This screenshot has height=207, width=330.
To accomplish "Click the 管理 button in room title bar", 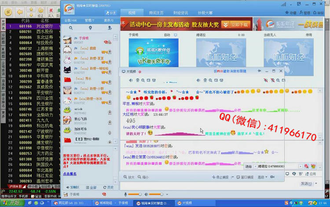I will [305, 13].
